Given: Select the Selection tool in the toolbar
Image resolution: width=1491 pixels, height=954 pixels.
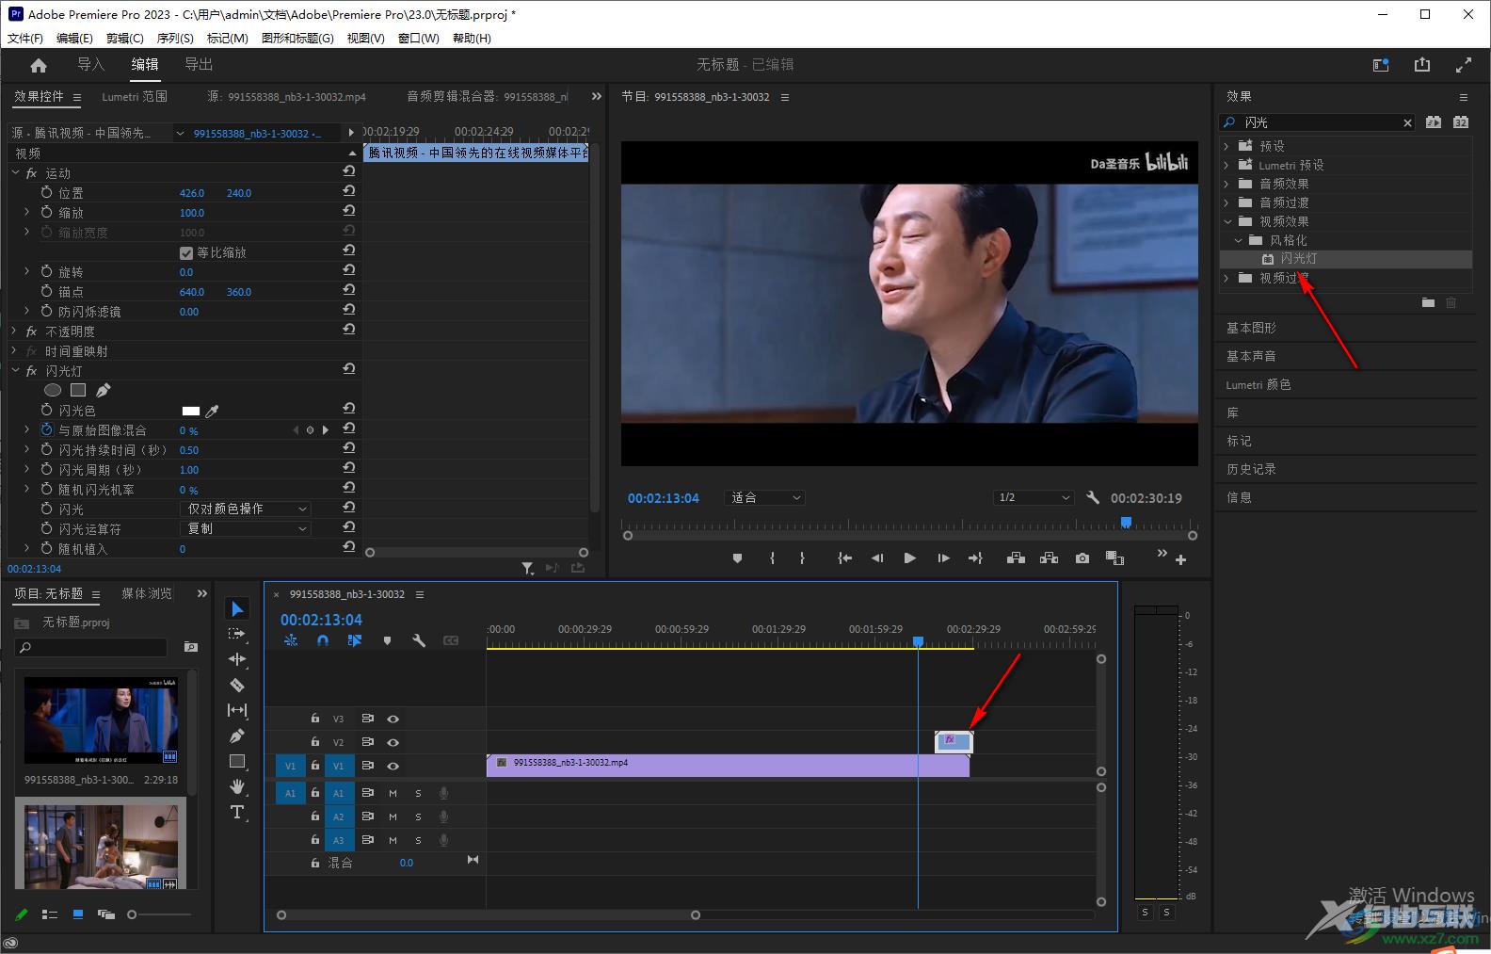Looking at the screenshot, I should (237, 609).
